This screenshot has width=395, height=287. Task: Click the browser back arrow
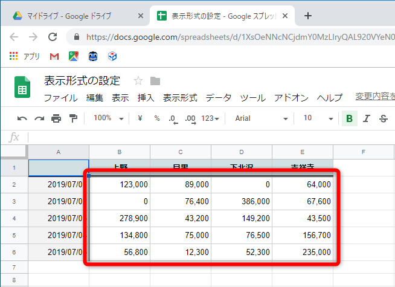(x=14, y=37)
